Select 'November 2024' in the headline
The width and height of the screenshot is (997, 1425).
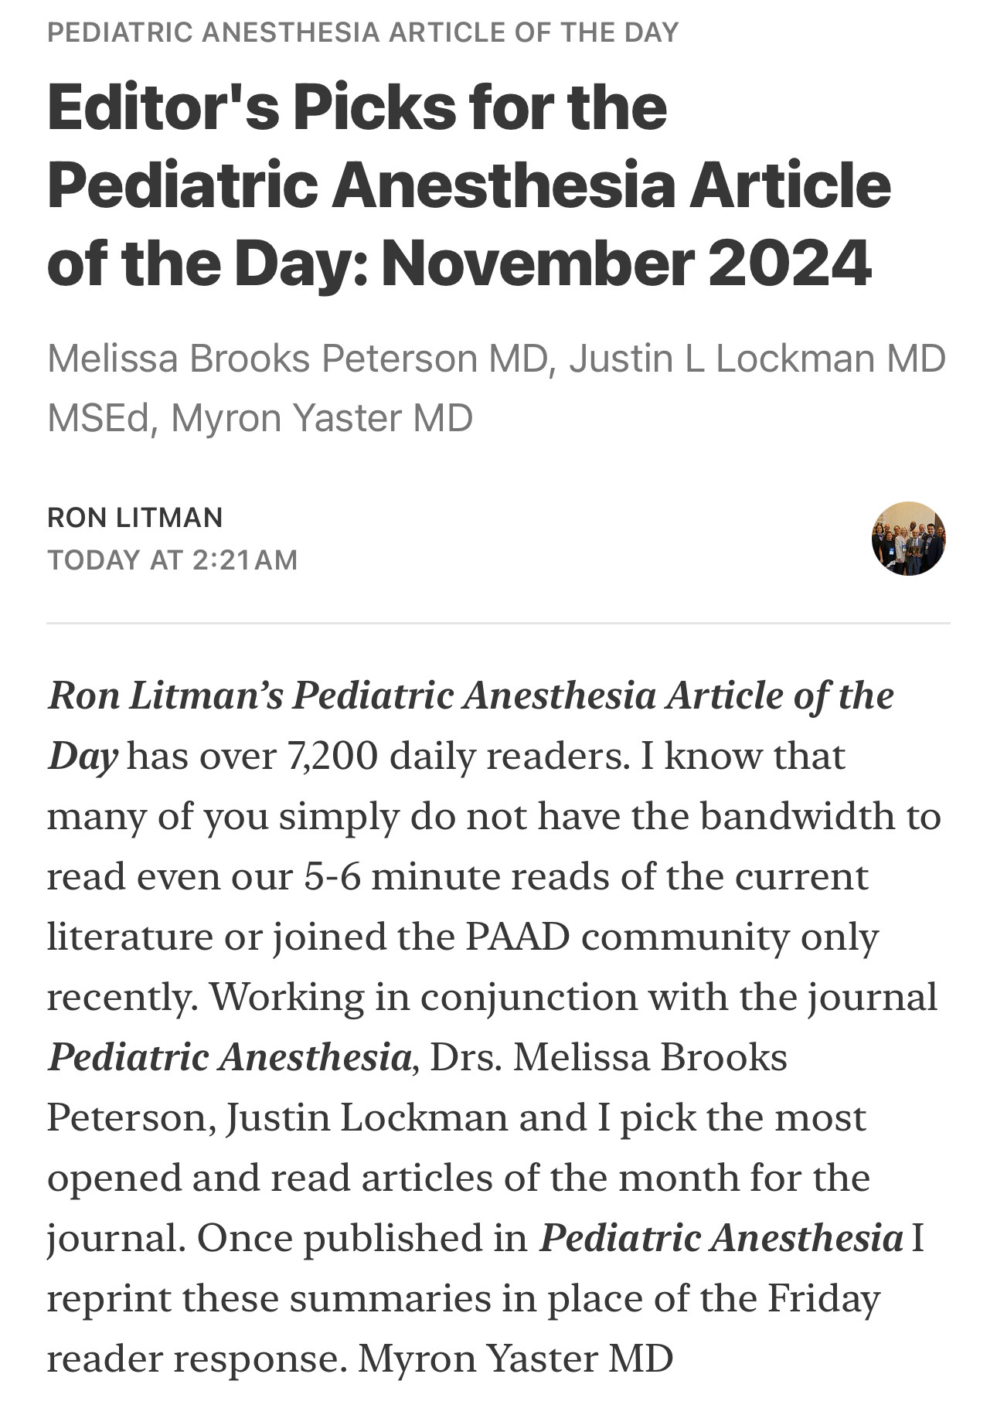627,263
